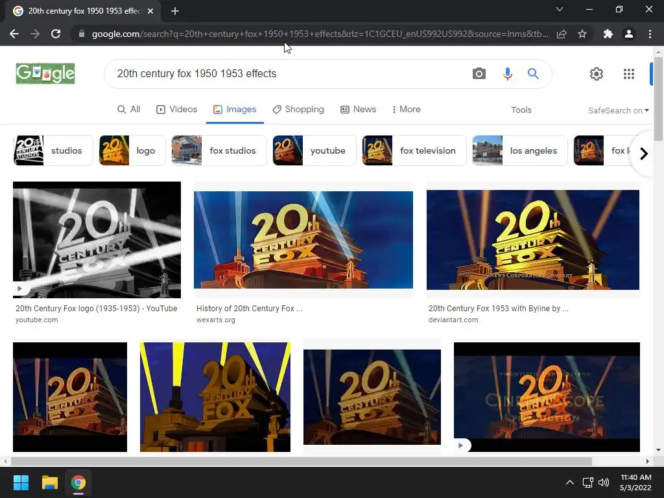Click the Chrome taskbar icon
The width and height of the screenshot is (664, 498).
[x=78, y=482]
